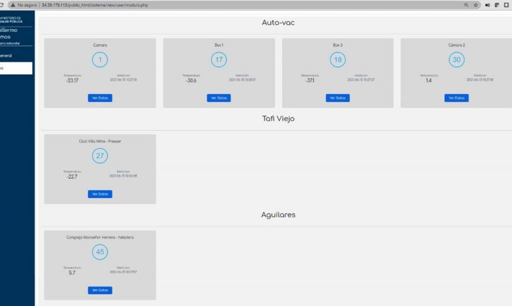Click the circled number 17 on Box 1

pyautogui.click(x=219, y=60)
